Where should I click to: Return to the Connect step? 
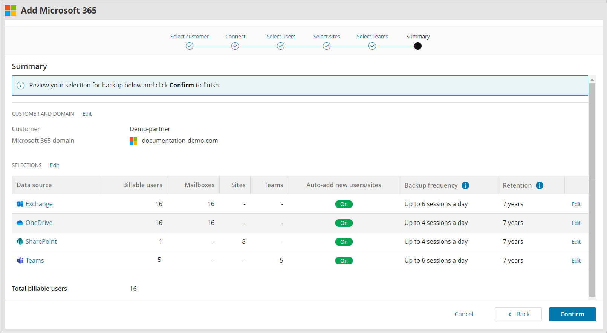(x=235, y=46)
